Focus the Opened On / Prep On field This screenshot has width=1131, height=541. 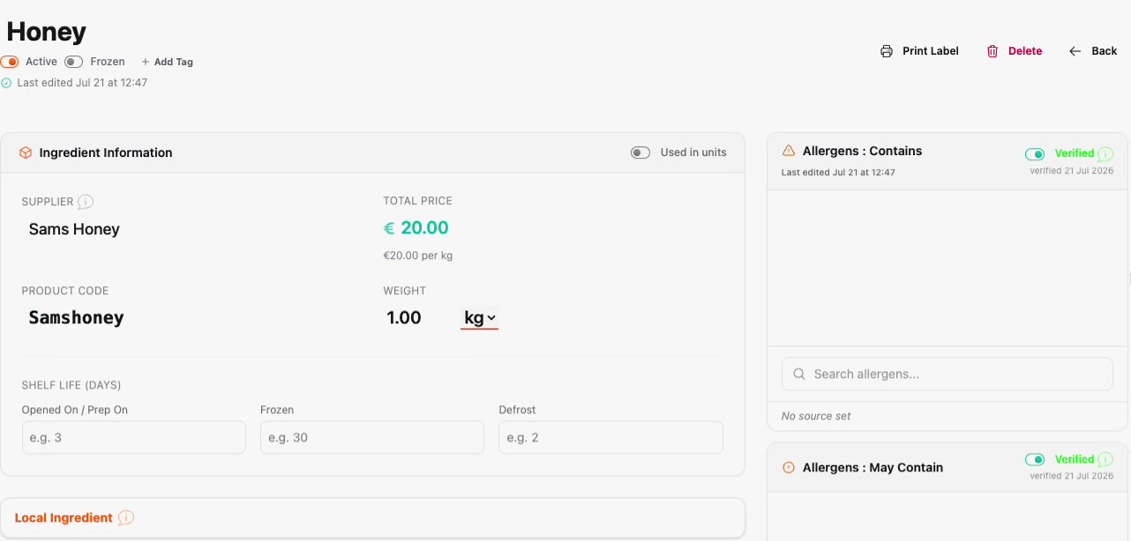click(134, 437)
